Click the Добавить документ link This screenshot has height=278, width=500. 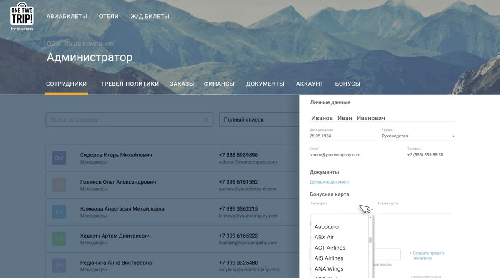coord(330,182)
